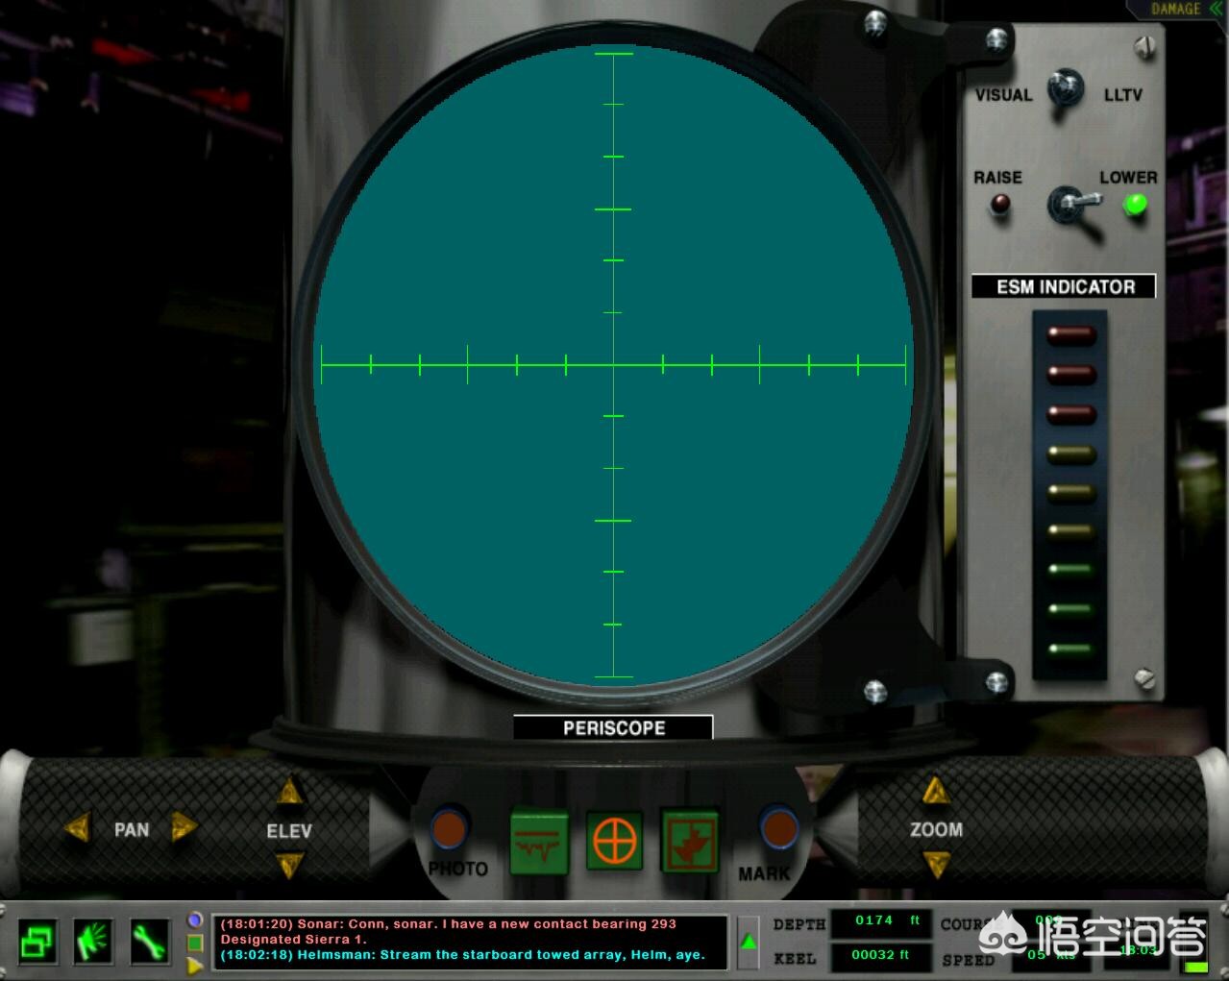The height and width of the screenshot is (981, 1229).
Task: Lower periscope elevation with the down arrow
Action: (x=288, y=866)
